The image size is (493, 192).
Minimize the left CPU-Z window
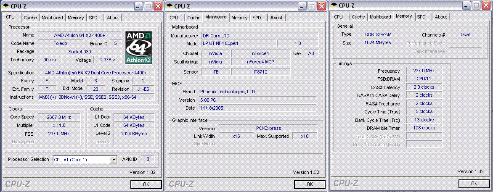(x=139, y=6)
